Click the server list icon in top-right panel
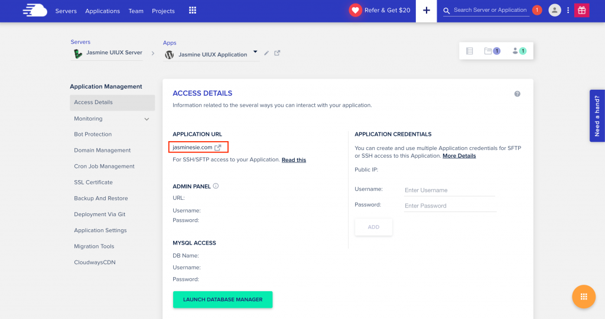This screenshot has width=605, height=319. [470, 51]
